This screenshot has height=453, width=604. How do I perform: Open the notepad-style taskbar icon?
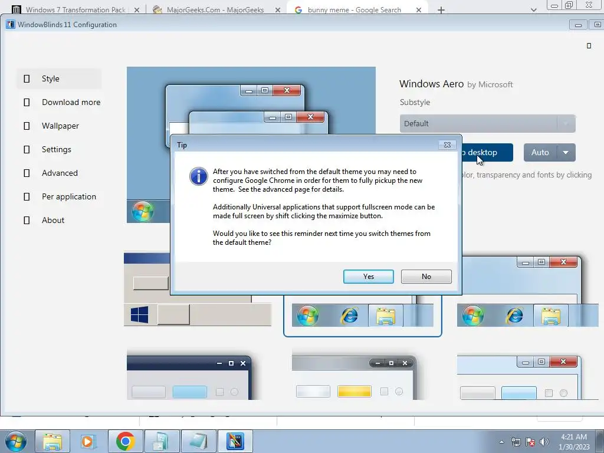click(198, 441)
